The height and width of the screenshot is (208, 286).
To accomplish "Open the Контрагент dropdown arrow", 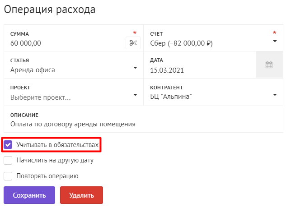I will point(275,95).
